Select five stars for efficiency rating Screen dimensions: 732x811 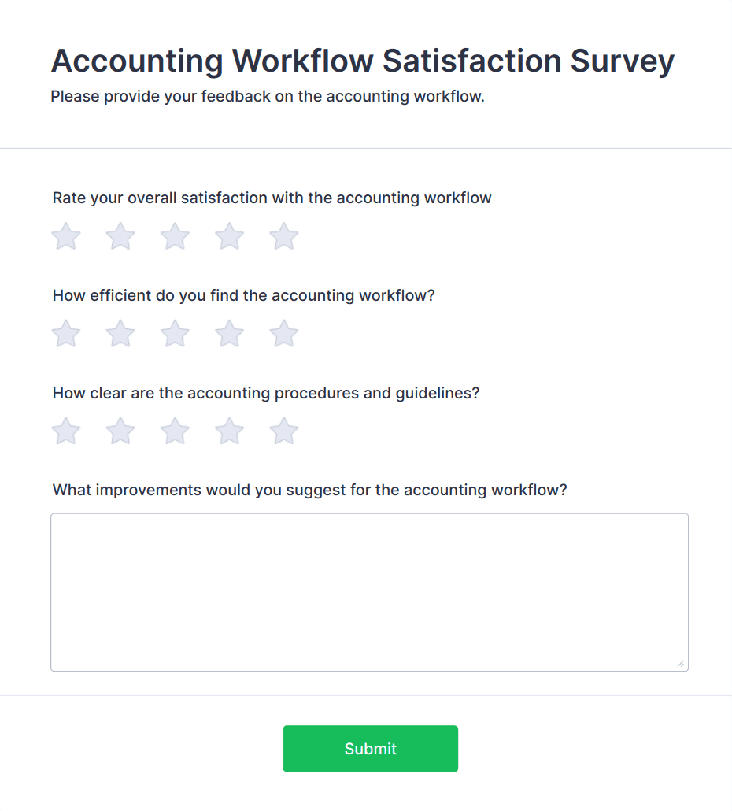coord(283,333)
